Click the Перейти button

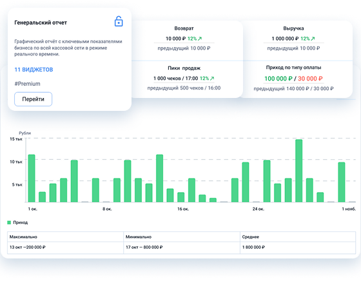(33, 99)
